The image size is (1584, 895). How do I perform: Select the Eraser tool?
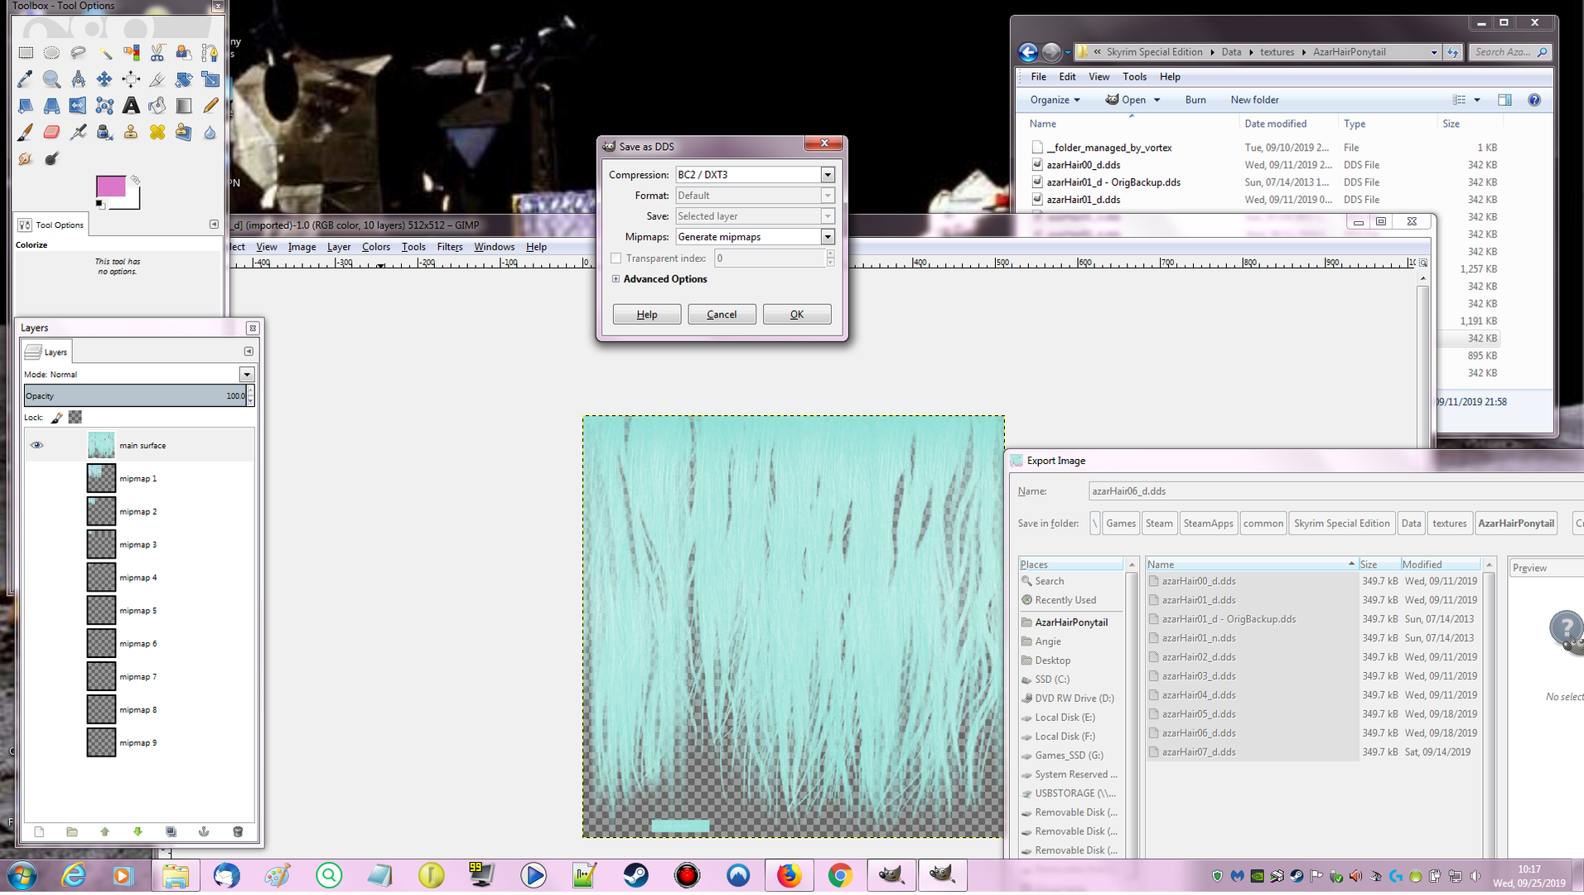point(51,133)
